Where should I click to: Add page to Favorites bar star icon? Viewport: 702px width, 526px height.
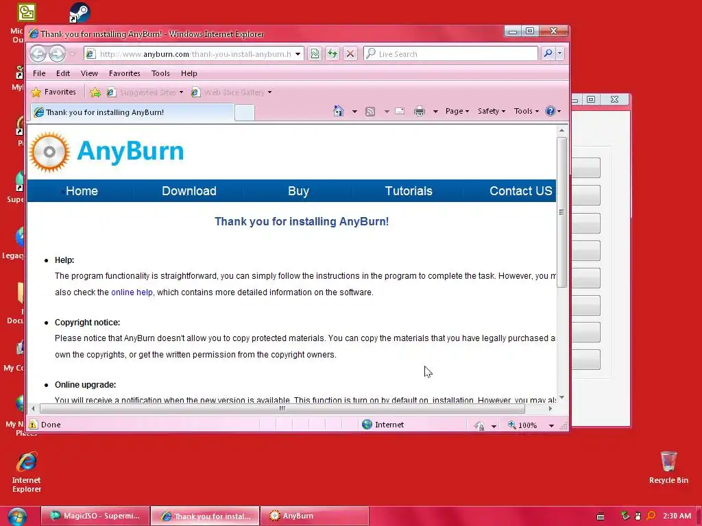95,92
